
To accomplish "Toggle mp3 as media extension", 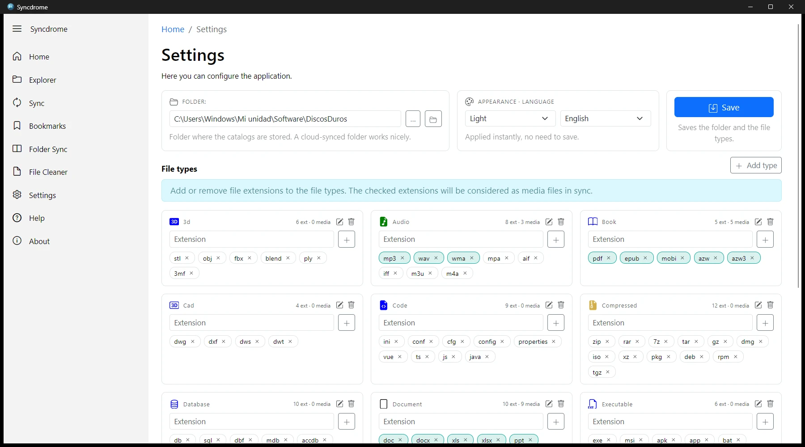I will point(390,258).
